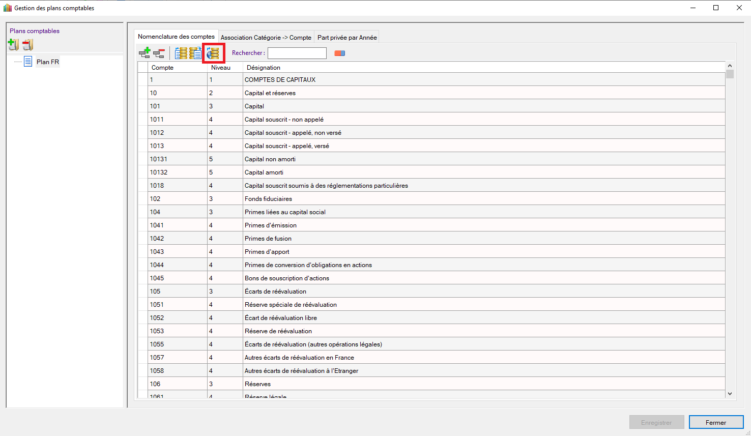
Task: Export accounts to a file
Action: click(x=195, y=53)
